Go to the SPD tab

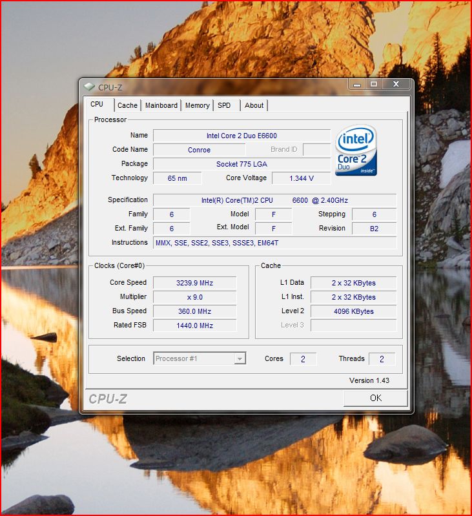coord(224,105)
